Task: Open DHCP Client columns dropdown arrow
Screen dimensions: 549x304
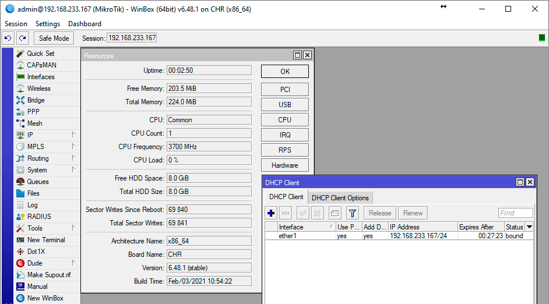Action: [529, 227]
